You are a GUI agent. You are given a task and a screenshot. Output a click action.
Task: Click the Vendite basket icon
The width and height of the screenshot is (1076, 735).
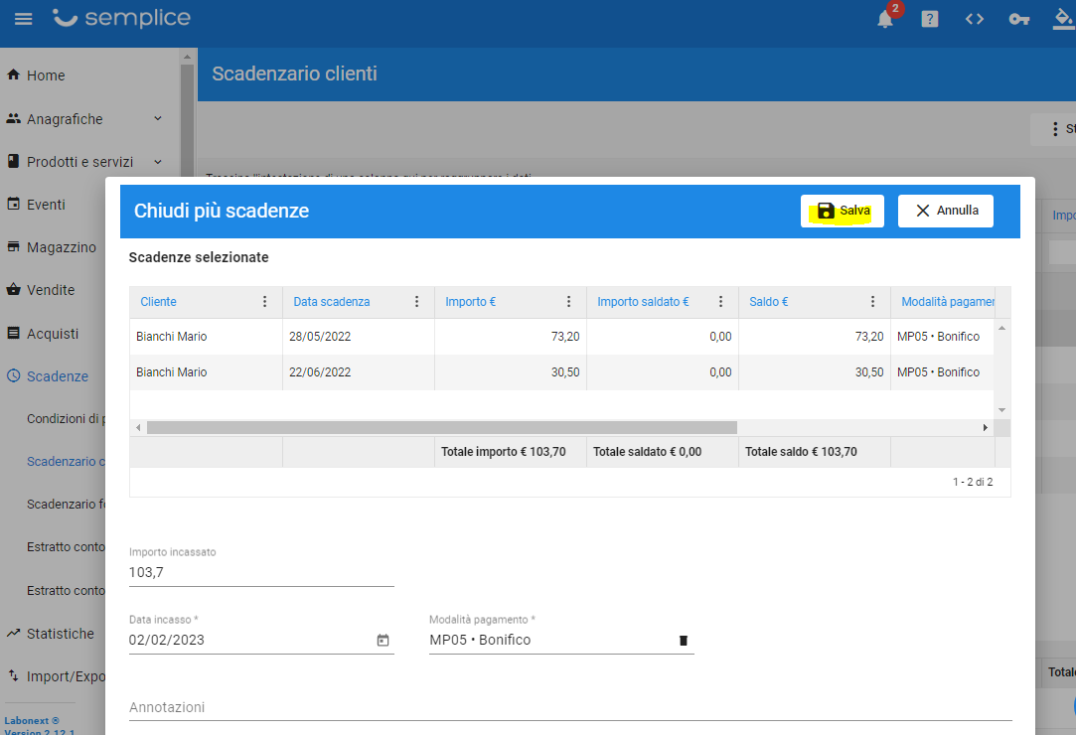coord(13,289)
